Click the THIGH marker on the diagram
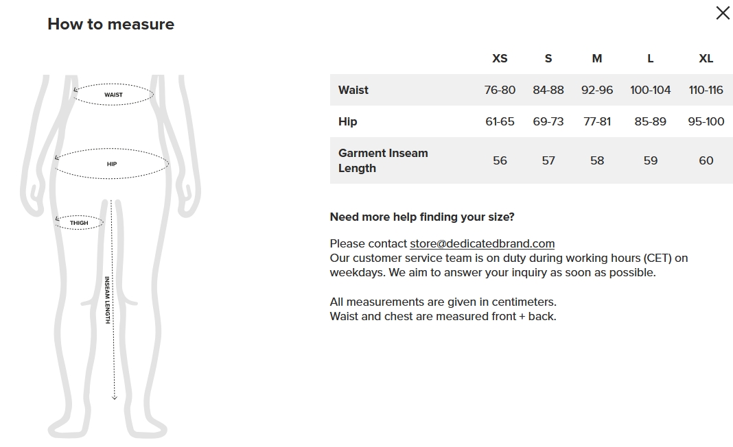The width and height of the screenshot is (733, 447). 79,223
